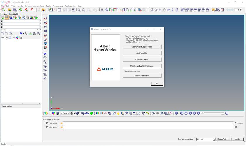
Task: Select the Pan hand tool
Action: pos(164,10)
